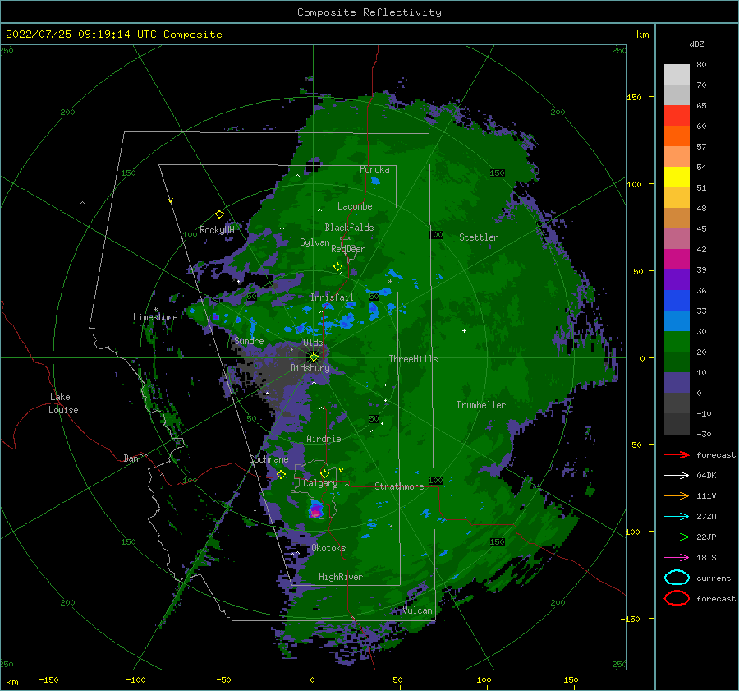
Task: Click the ThreeHills city label
Action: [413, 359]
